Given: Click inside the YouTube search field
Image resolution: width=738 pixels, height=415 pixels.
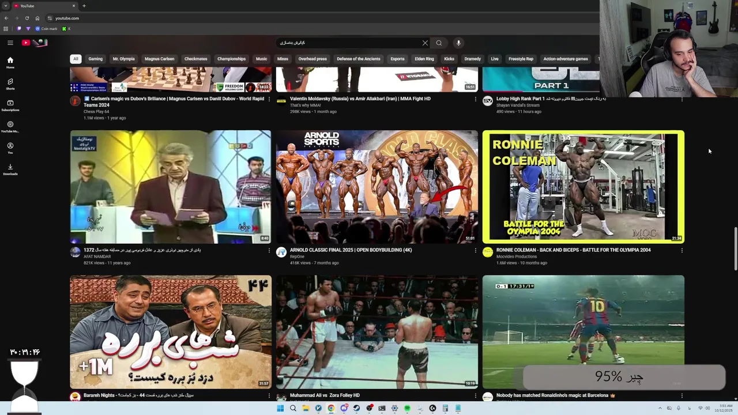Looking at the screenshot, I should coord(349,43).
